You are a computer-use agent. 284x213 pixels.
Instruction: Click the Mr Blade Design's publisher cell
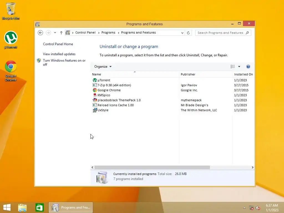click(194, 105)
